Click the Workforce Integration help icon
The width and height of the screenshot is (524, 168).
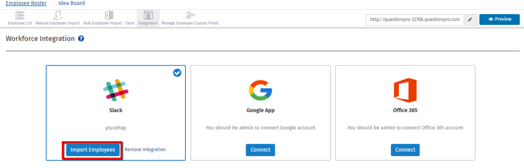click(x=81, y=39)
